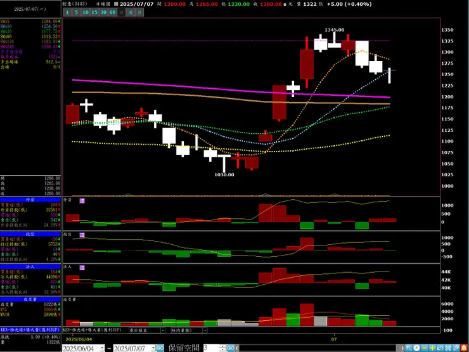Image resolution: width=469 pixels, height=352 pixels.
Task: Zoom out with the yellow minus icon
Action: 425,348
